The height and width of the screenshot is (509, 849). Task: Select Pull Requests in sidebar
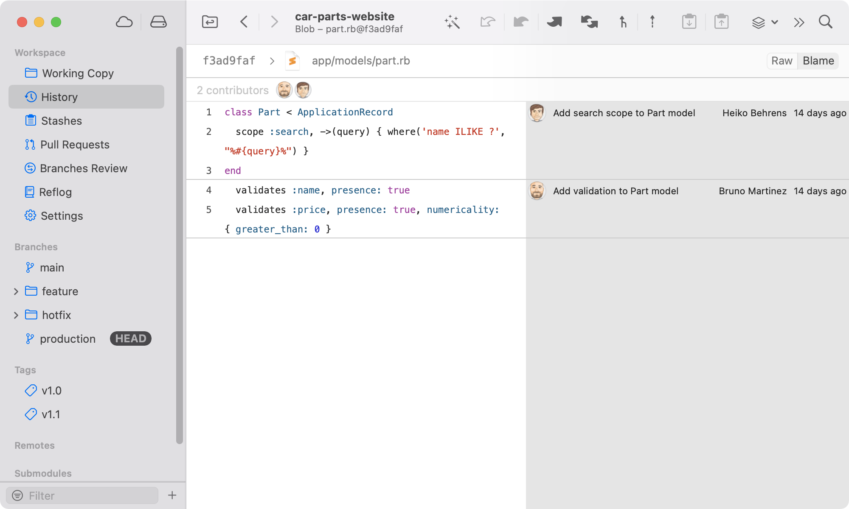point(75,145)
